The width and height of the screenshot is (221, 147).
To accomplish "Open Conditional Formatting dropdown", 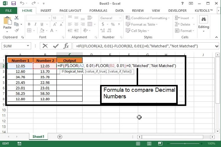I will (148, 18).
